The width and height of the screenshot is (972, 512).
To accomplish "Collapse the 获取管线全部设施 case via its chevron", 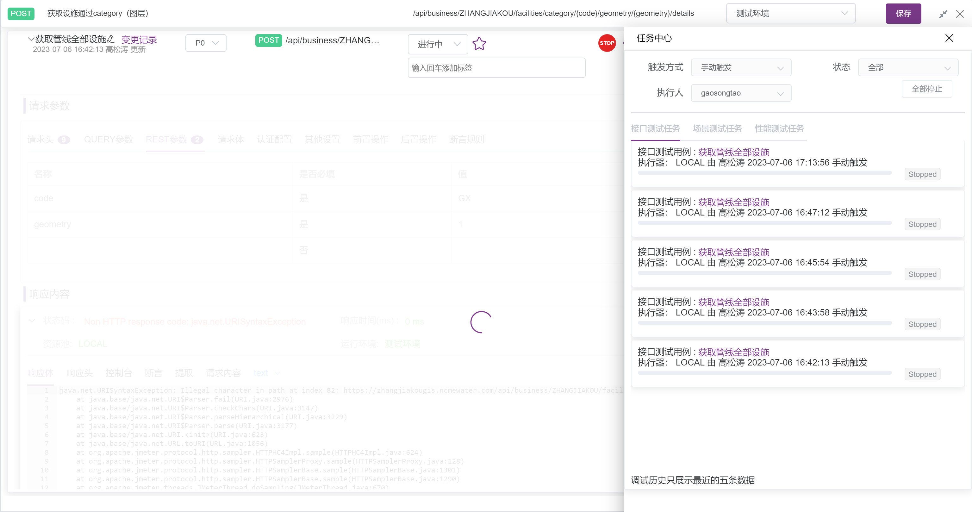I will 31,39.
